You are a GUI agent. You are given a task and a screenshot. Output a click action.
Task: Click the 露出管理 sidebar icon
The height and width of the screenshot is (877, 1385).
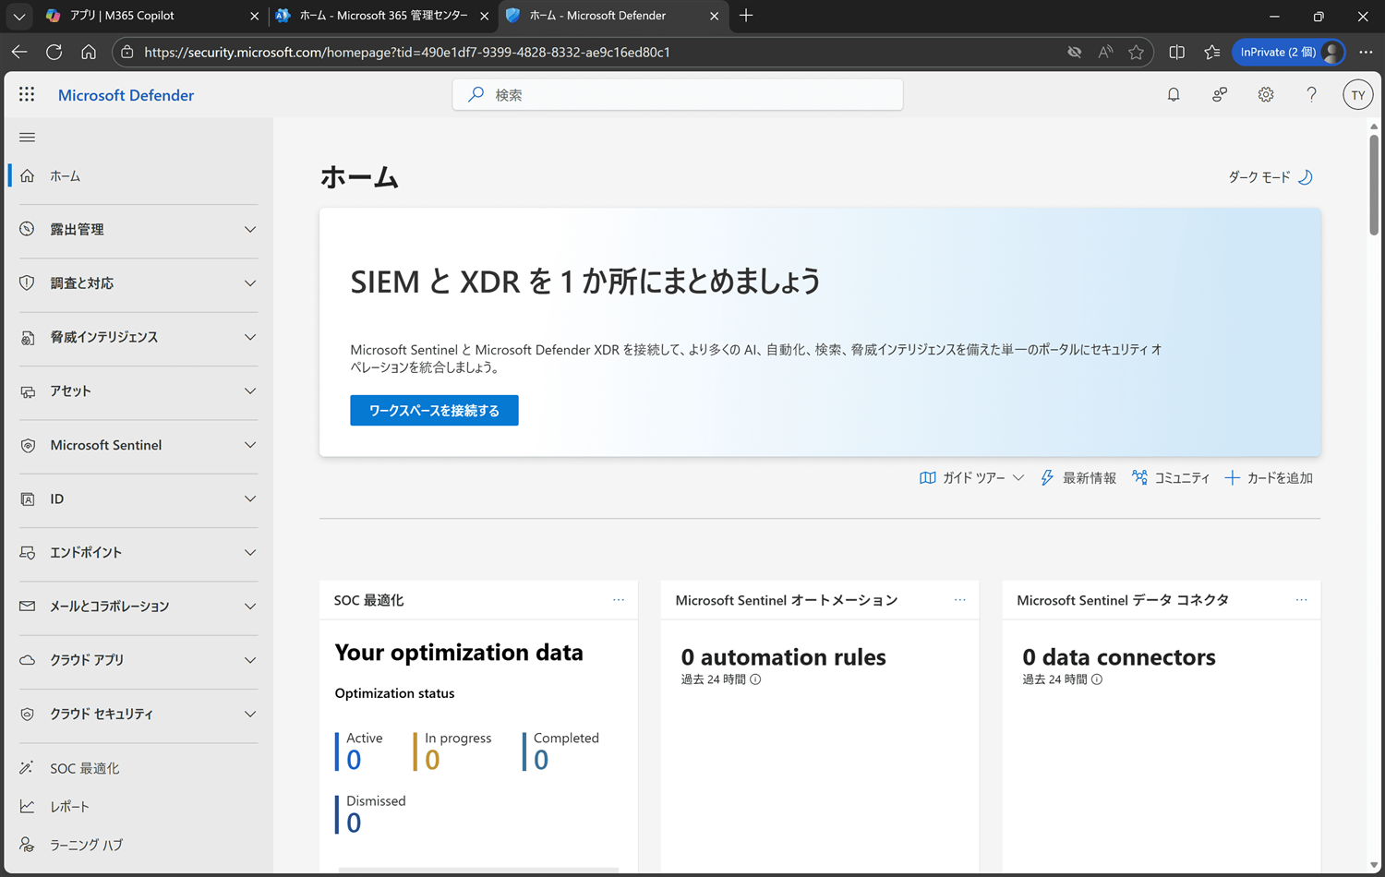pyautogui.click(x=28, y=229)
